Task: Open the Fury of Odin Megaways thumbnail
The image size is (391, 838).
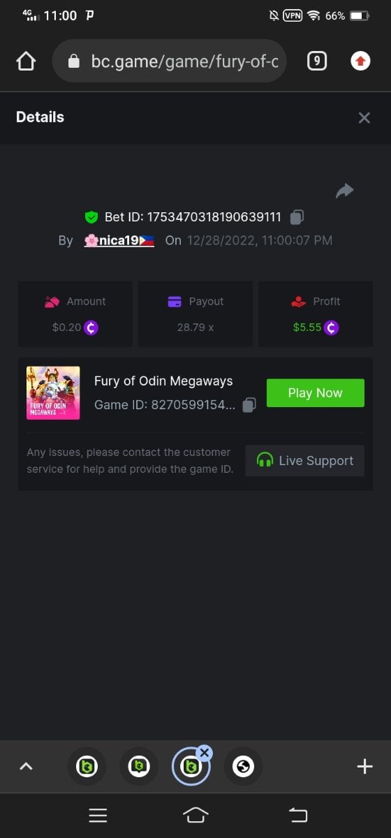Action: coord(53,393)
